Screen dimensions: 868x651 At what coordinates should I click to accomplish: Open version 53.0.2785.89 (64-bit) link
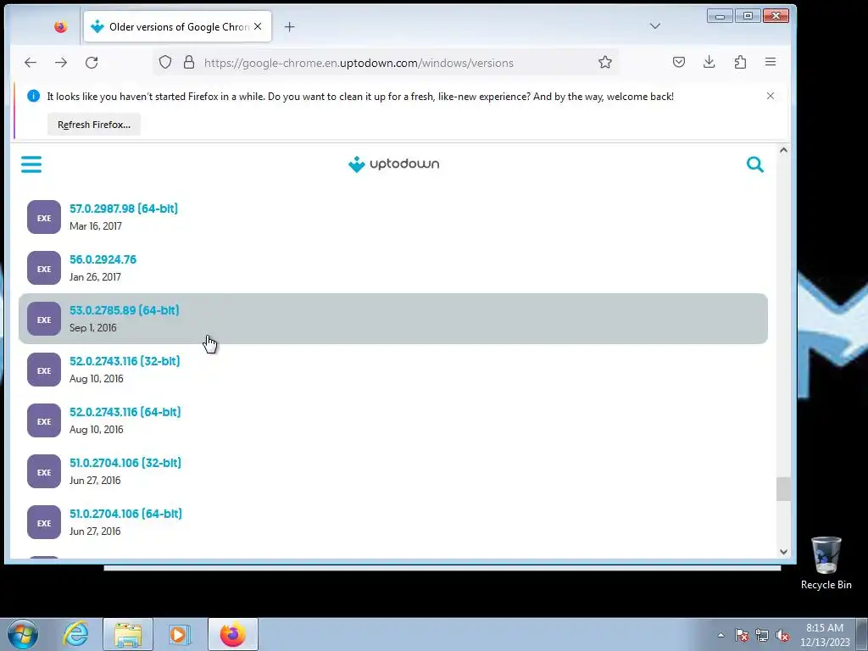124,310
